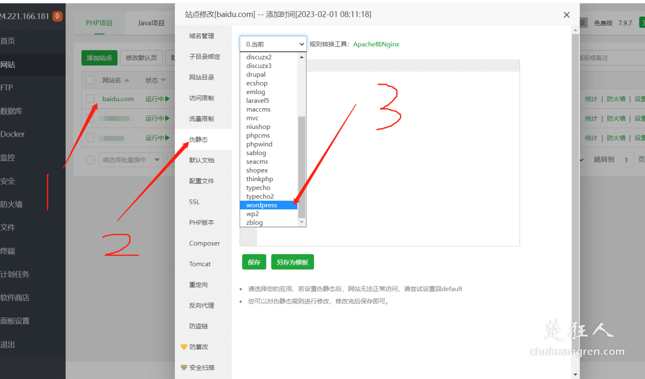Image resolution: width=645 pixels, height=379 pixels.
Task: Check the checkbox beside the batch operation selector
Action: pos(90,160)
